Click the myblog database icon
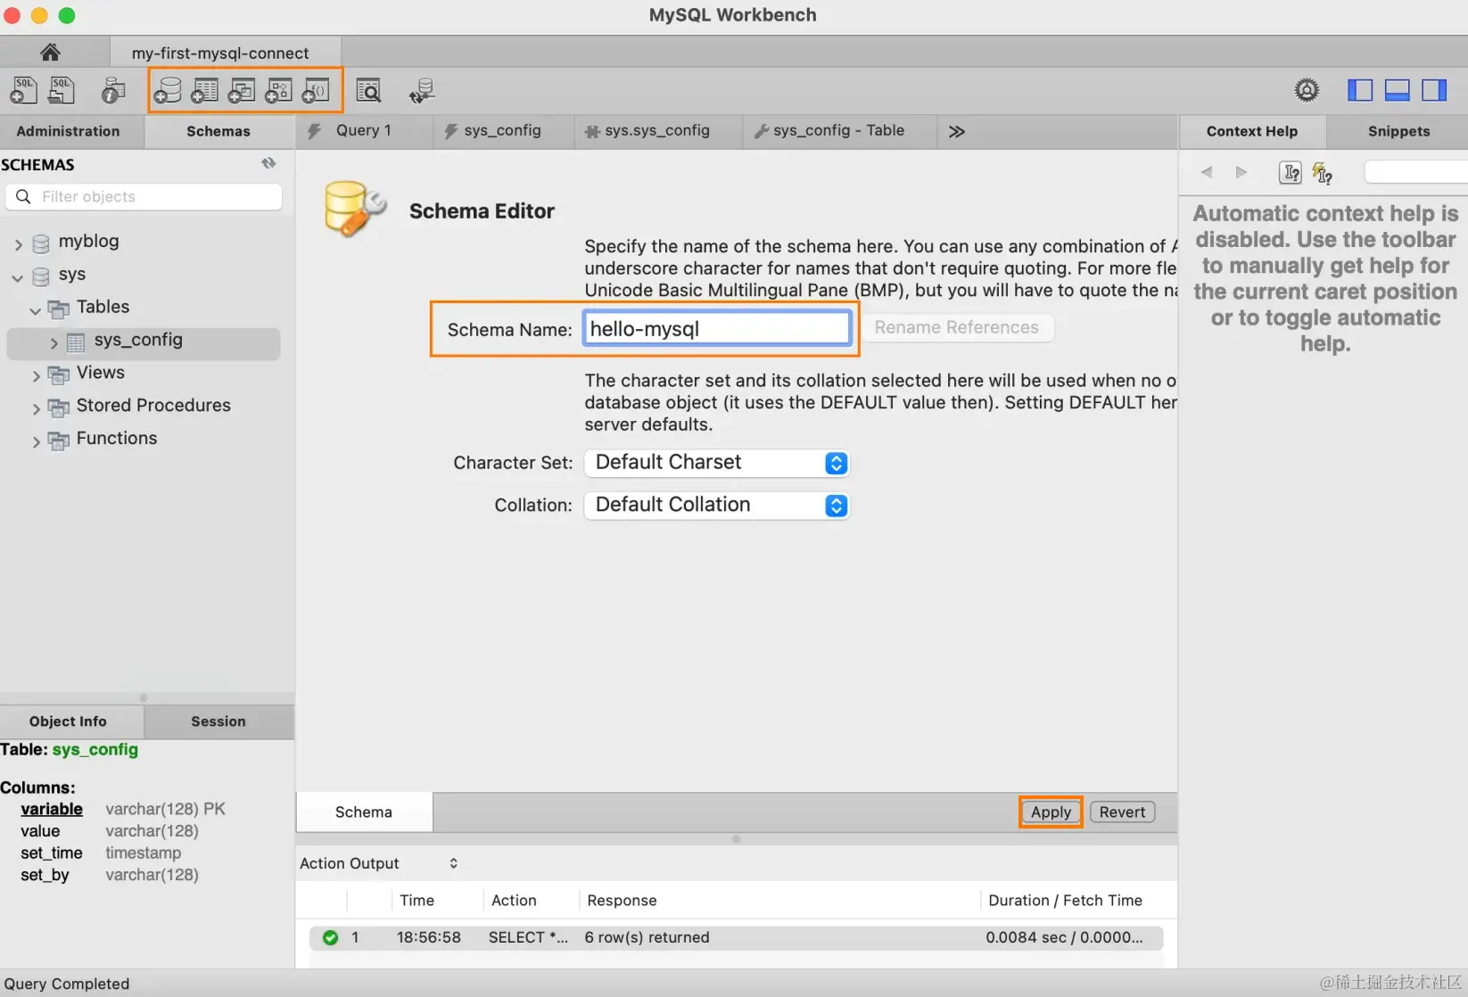This screenshot has height=997, width=1468. click(41, 243)
